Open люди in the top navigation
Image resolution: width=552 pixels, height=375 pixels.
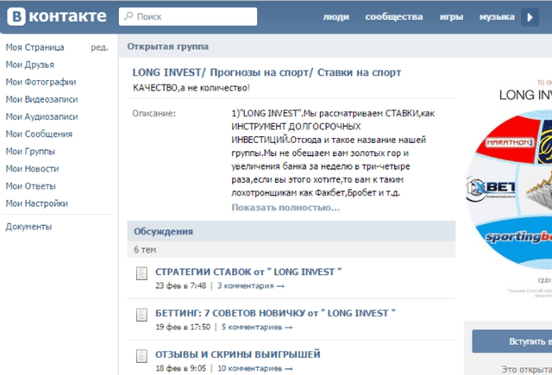336,16
